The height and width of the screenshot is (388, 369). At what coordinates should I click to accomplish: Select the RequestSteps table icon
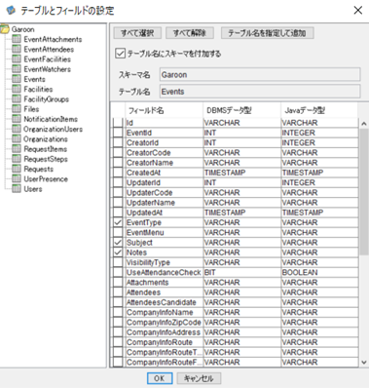[x=17, y=159]
